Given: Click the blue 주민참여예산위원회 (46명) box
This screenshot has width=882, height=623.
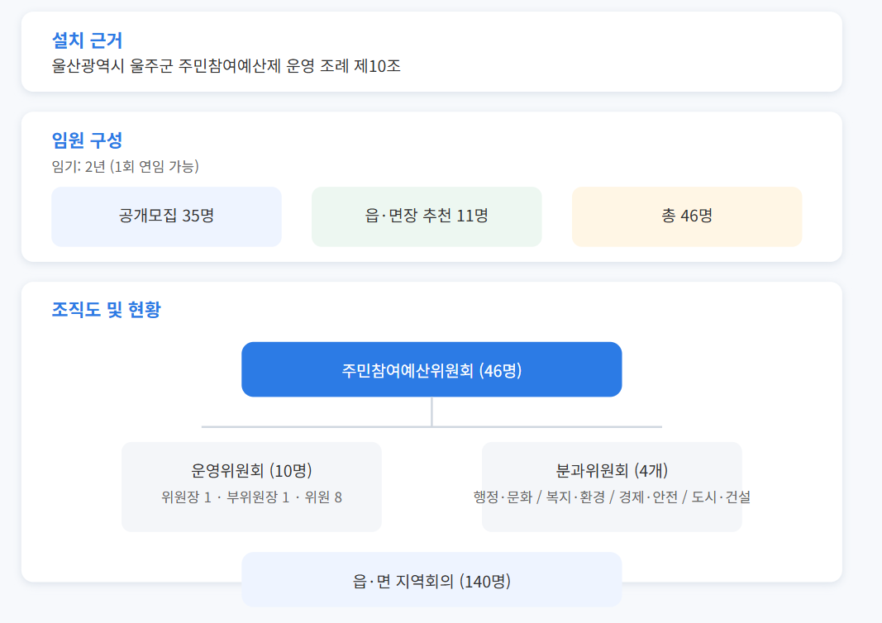Looking at the screenshot, I should click(x=431, y=369).
